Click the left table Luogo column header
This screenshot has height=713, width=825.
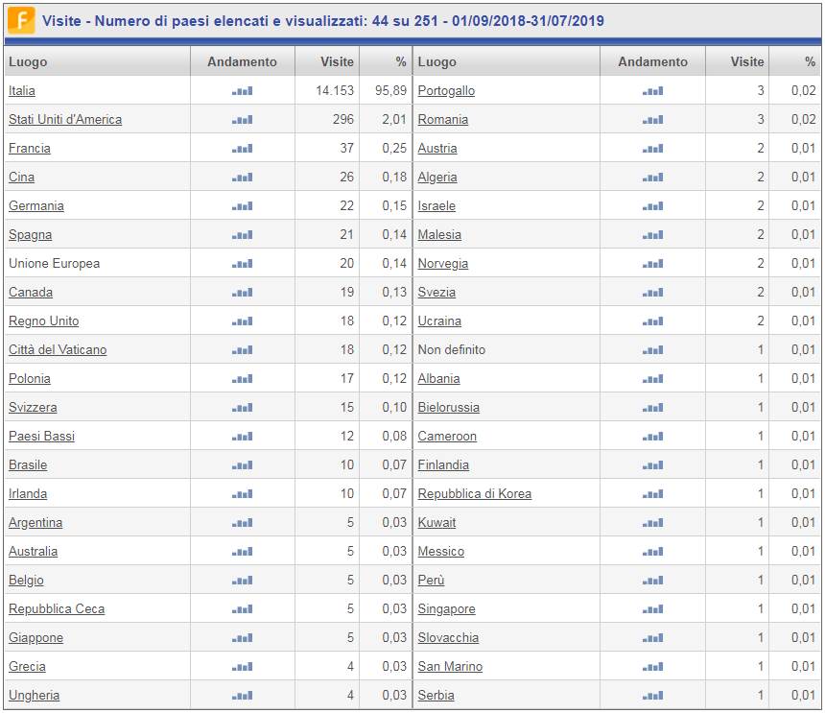point(28,62)
